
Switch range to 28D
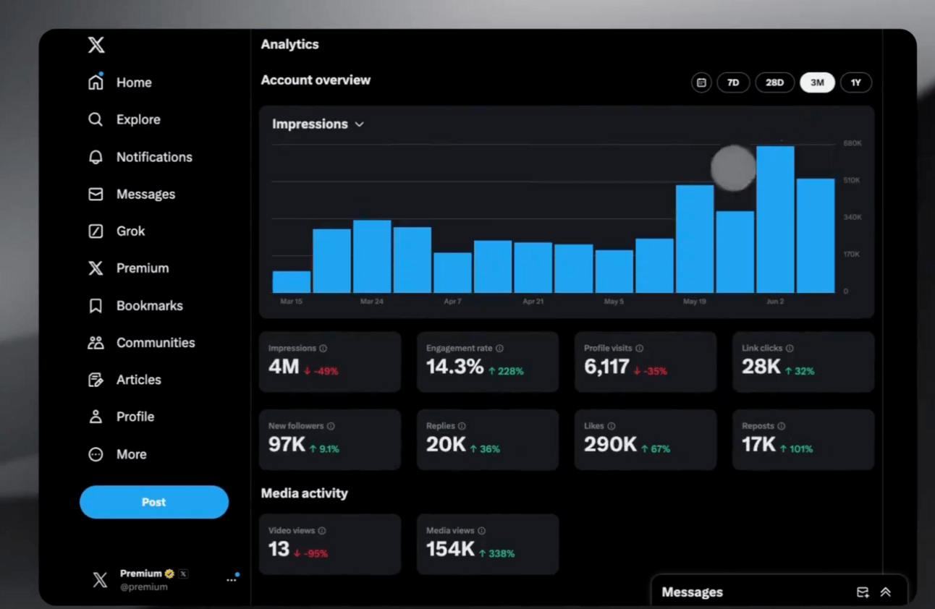(775, 82)
